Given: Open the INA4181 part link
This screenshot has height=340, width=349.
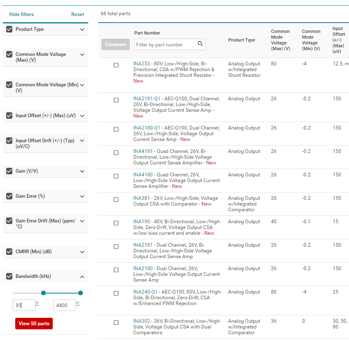Looking at the screenshot, I should pos(143,151).
